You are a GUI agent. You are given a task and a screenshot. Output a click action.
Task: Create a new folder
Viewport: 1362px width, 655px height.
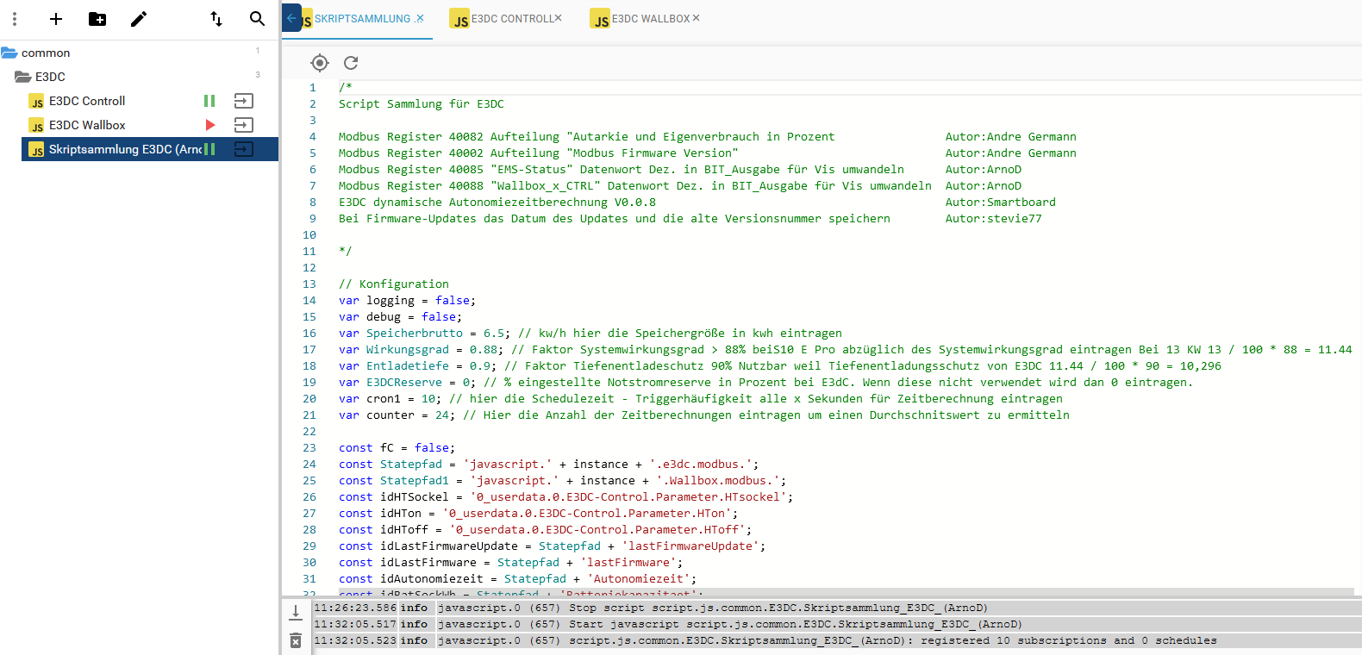97,19
